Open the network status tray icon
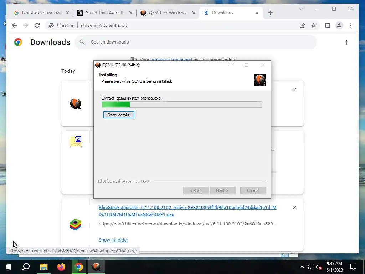 310,267
